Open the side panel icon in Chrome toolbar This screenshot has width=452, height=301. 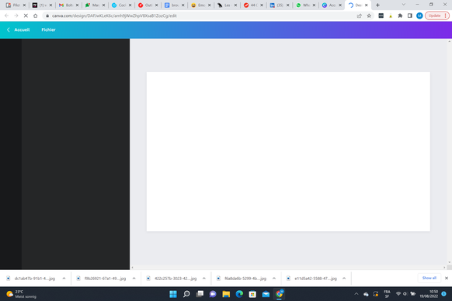[409, 16]
